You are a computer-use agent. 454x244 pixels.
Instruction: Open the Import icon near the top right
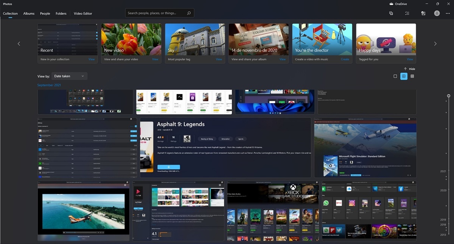click(423, 13)
